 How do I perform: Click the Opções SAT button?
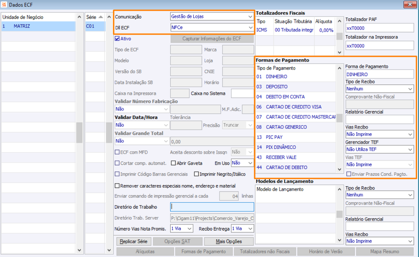[x=177, y=241]
